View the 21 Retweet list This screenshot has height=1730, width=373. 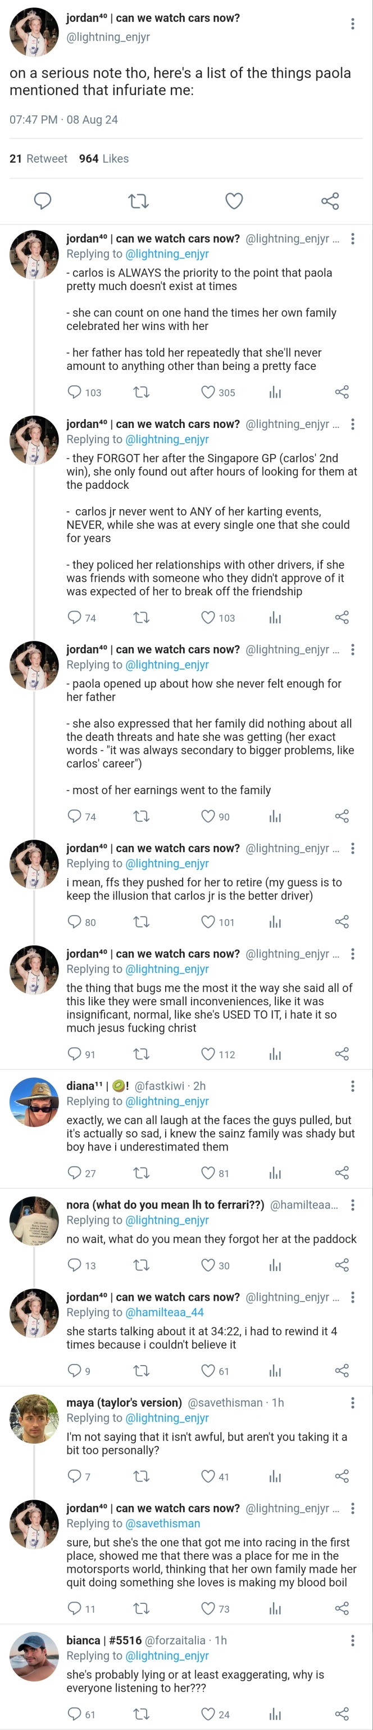click(x=38, y=158)
